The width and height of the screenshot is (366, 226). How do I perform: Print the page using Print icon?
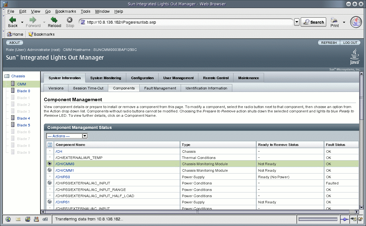(334, 20)
